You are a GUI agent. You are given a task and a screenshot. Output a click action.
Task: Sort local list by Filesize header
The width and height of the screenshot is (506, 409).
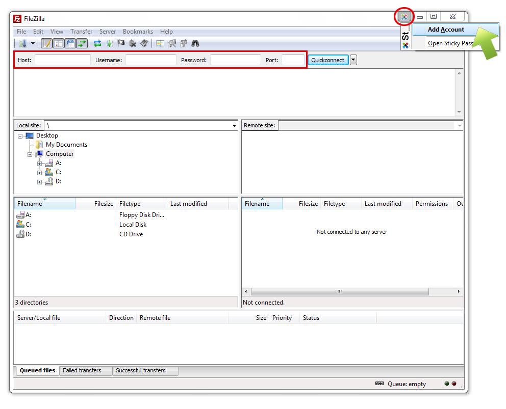point(95,204)
